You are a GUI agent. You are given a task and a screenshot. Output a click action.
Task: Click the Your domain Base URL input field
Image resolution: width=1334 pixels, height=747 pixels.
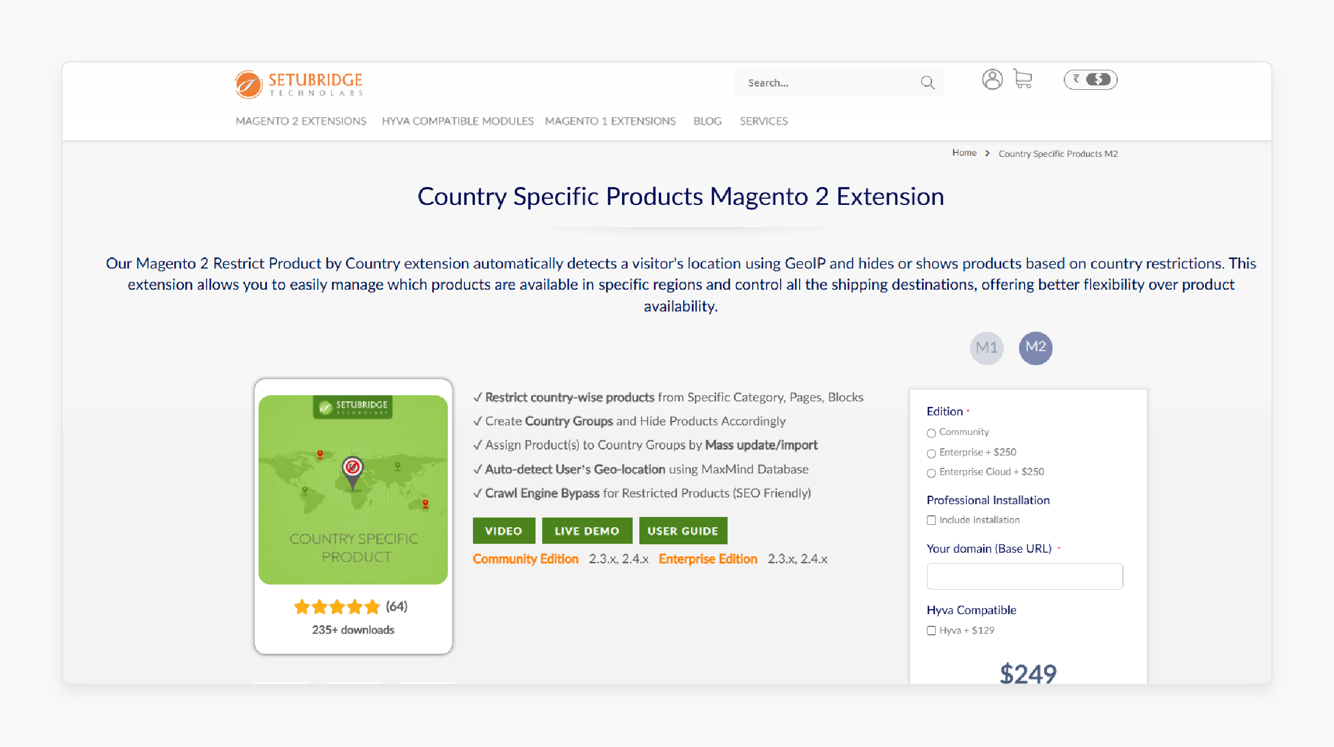(x=1024, y=576)
